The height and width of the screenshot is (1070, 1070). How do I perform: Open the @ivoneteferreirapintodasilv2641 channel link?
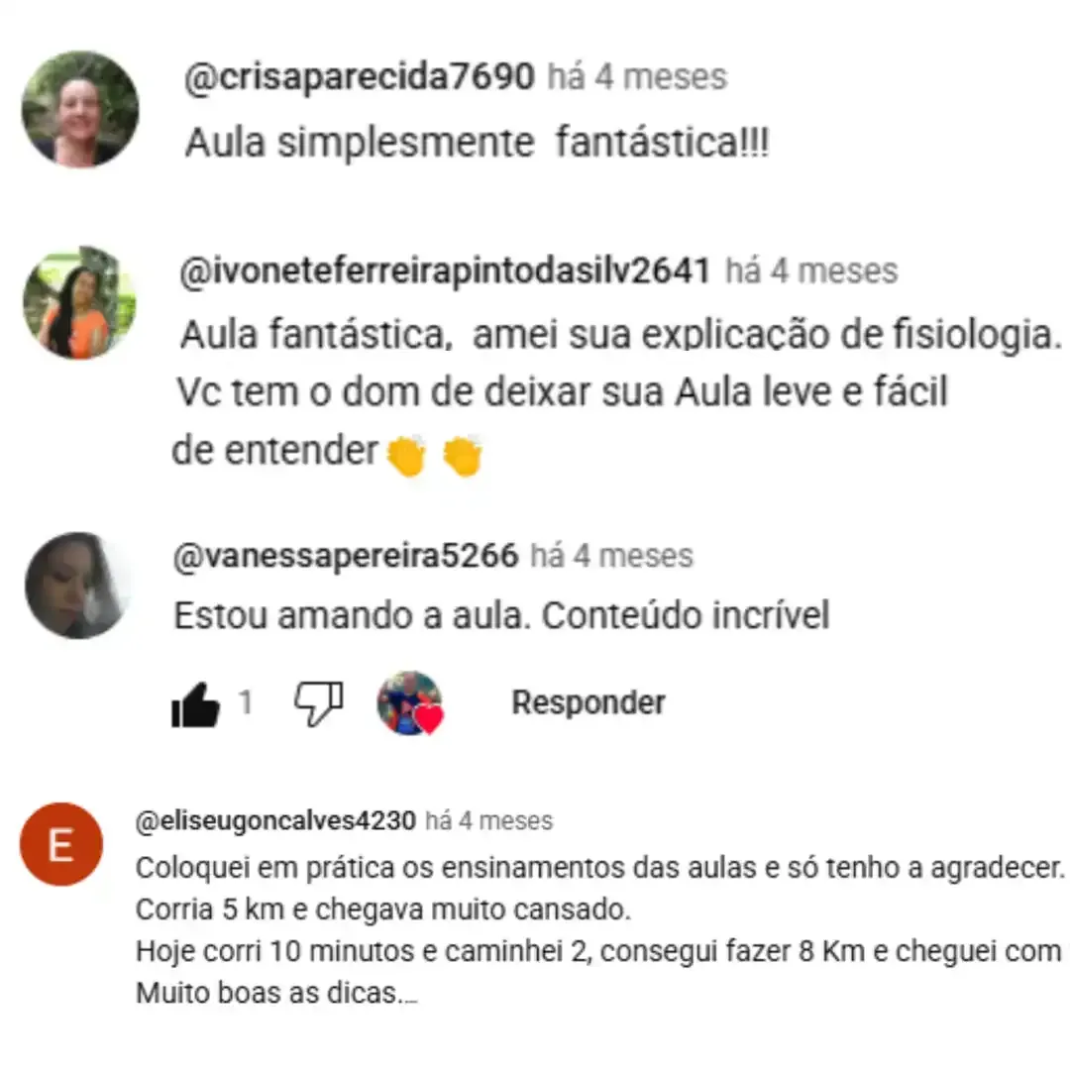coord(445,270)
